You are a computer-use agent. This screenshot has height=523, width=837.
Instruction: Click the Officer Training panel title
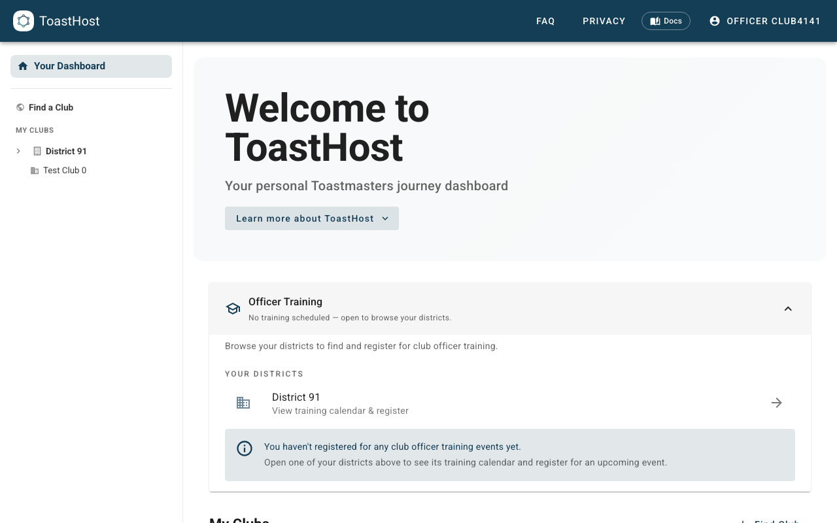point(285,301)
